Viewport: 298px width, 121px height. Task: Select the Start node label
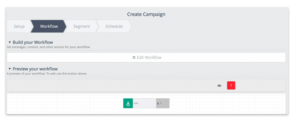tap(136, 103)
